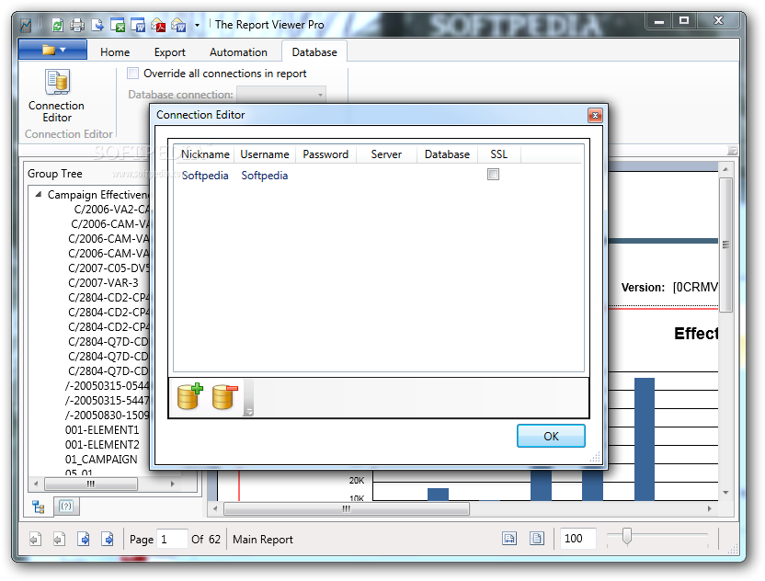Click the Next page navigation icon
The width and height of the screenshot is (765, 581).
(x=84, y=539)
